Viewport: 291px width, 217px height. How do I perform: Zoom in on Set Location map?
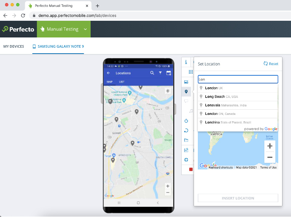[x=270, y=146]
